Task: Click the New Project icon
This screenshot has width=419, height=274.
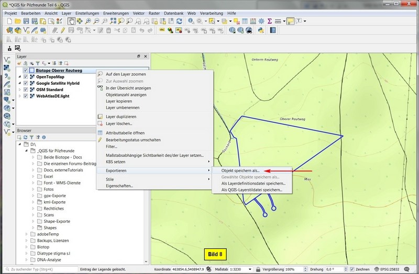Action: click(x=9, y=21)
